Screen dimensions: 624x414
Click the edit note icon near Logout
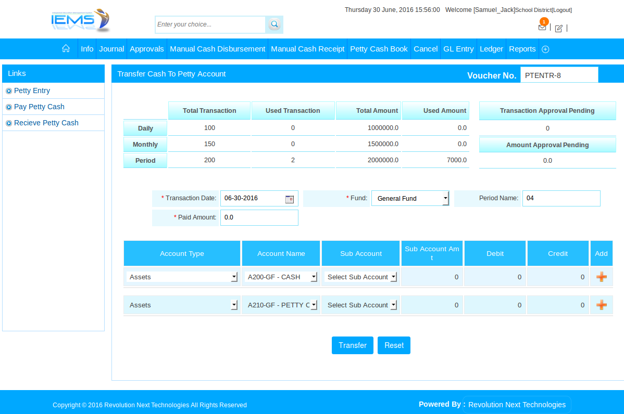[x=558, y=29]
